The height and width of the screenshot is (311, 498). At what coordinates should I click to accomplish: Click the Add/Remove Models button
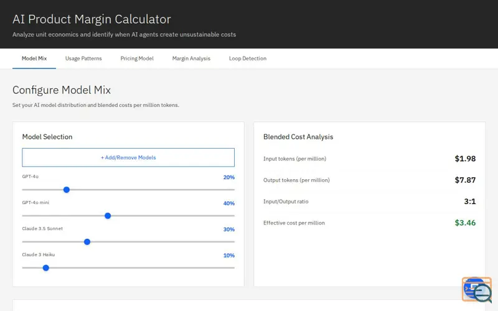pyautogui.click(x=128, y=157)
